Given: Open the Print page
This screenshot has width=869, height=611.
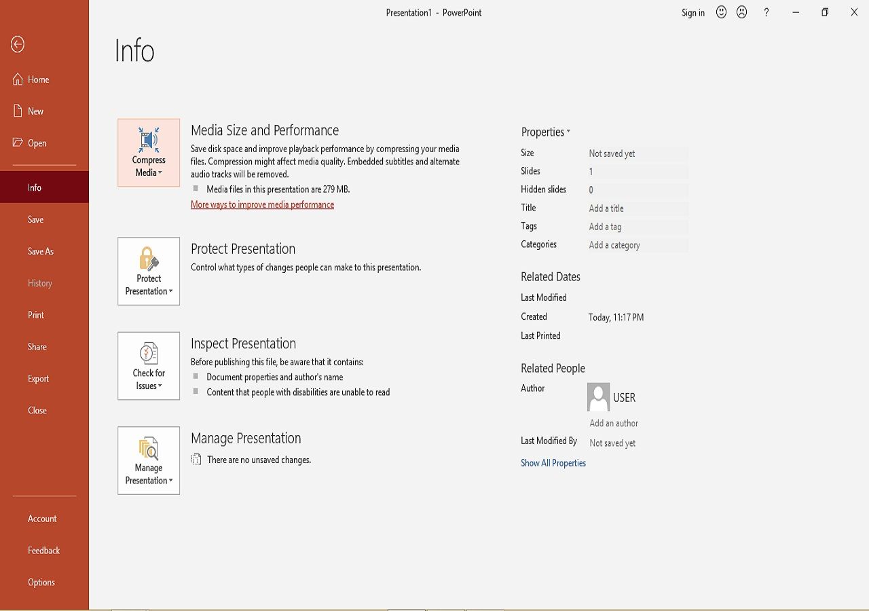Looking at the screenshot, I should 44,315.
